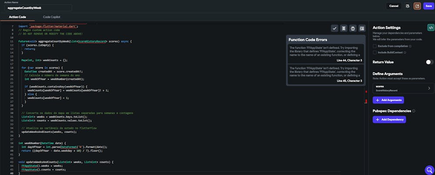Viewport: 435px width, 175px height.
Task: Expand the scores argument entry
Action: (429, 88)
